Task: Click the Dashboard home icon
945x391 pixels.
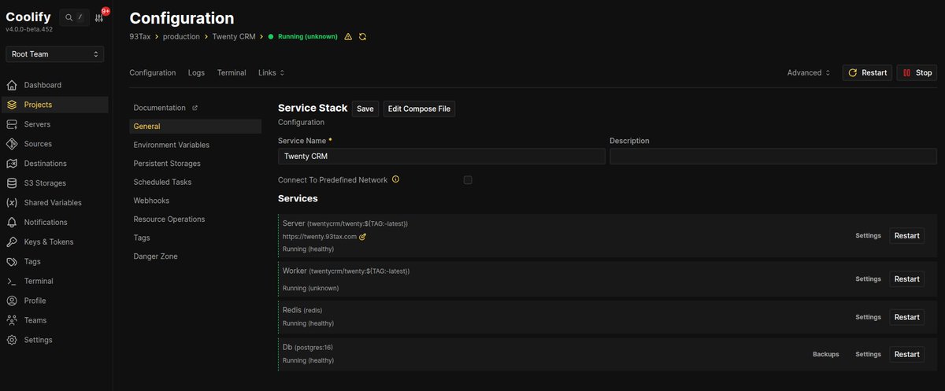Action: (11, 85)
